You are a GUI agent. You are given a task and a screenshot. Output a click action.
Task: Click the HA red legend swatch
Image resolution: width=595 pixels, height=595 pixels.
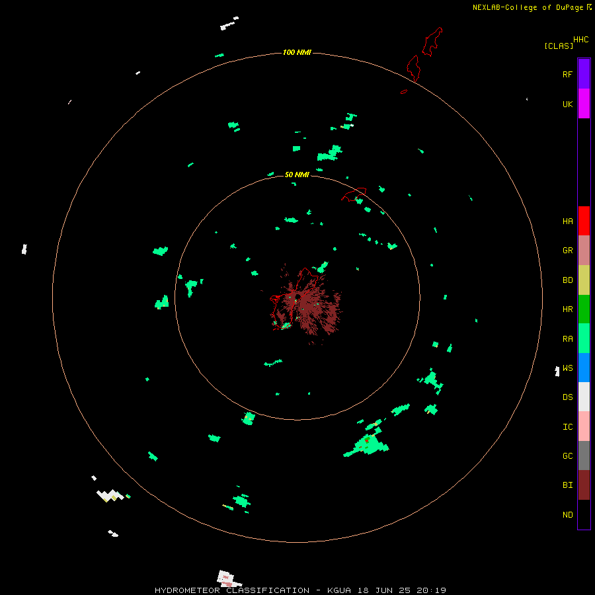coord(584,221)
